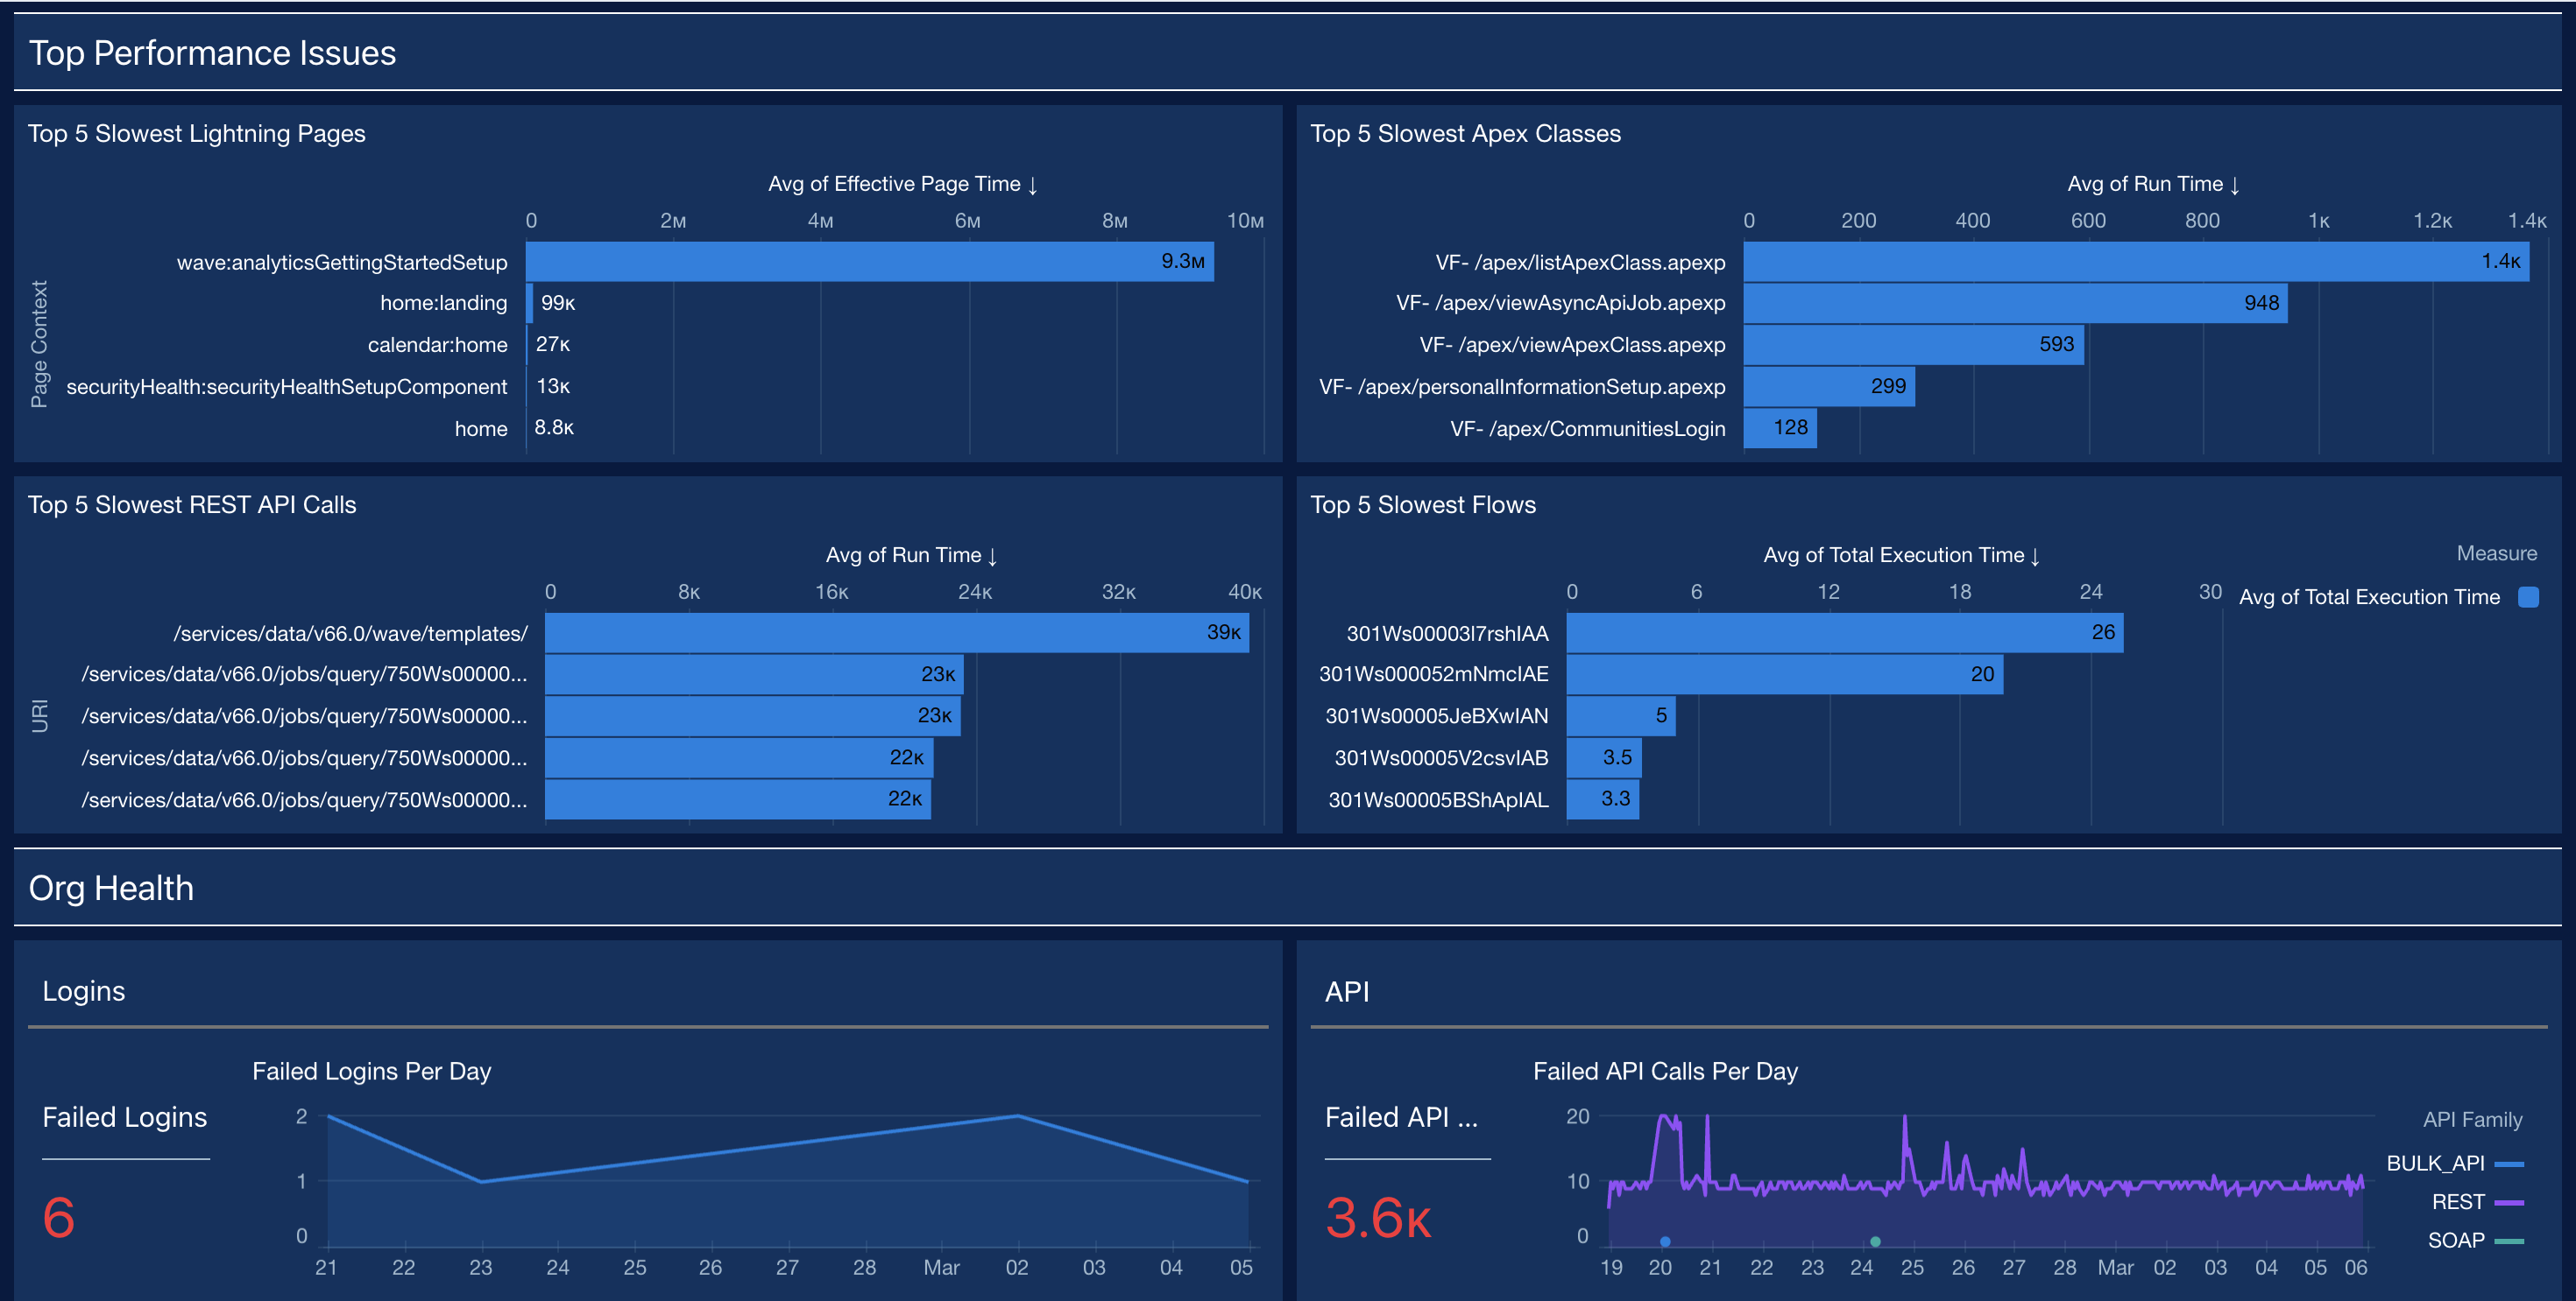Sort REST API Calls by Avg of Run Time
Screen dimensions: 2576x1301
[x=912, y=556]
